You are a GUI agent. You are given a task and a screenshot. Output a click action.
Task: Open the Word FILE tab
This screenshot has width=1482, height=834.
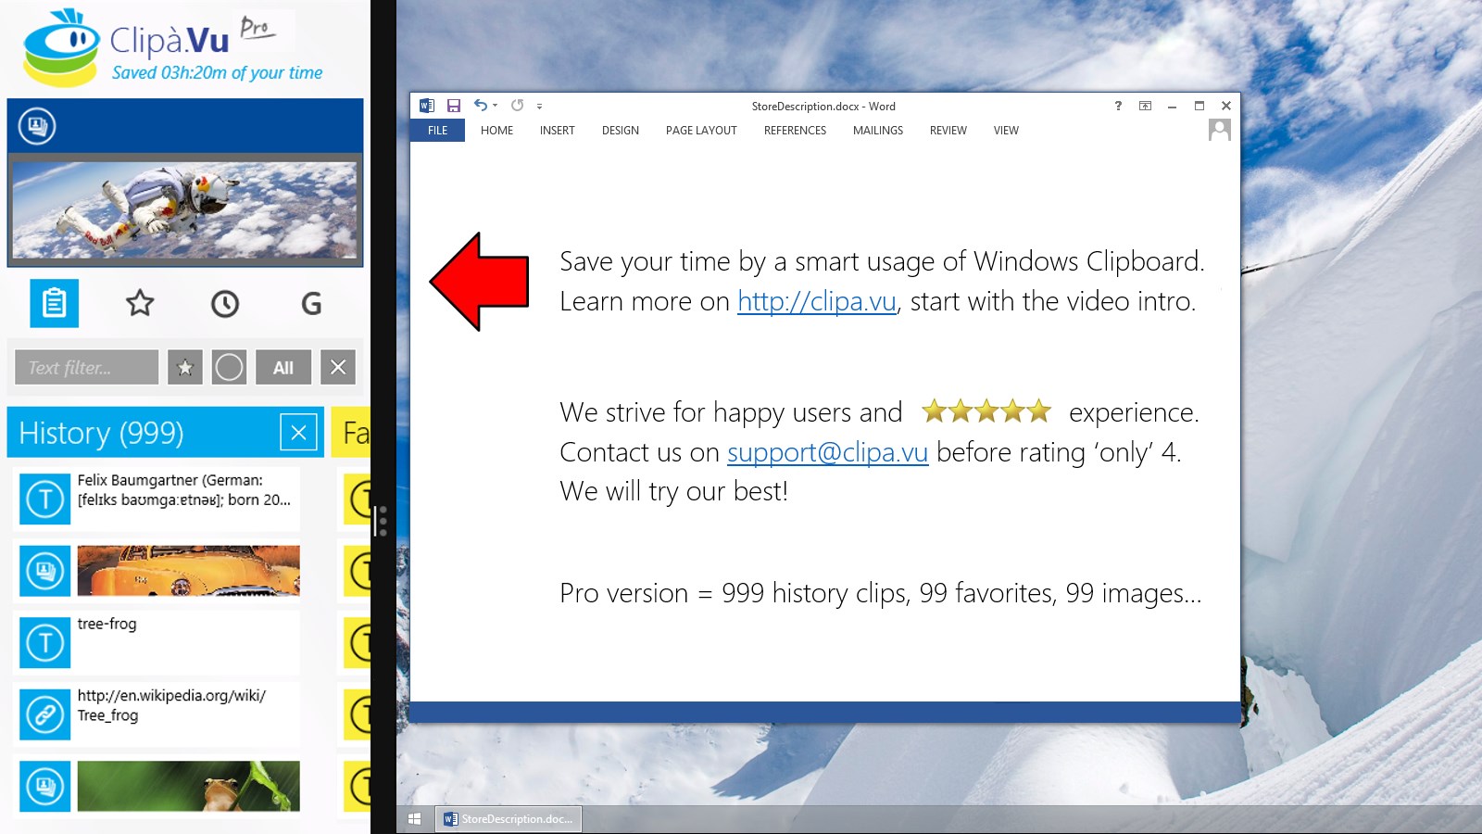(437, 131)
